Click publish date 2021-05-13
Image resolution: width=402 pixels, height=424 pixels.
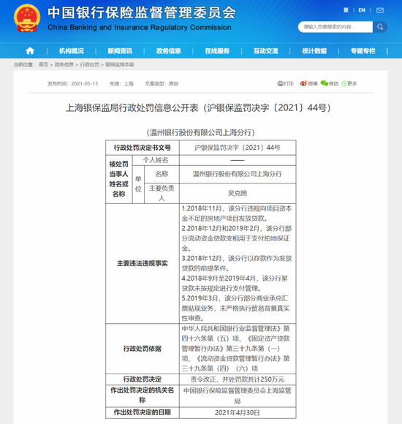(x=85, y=83)
